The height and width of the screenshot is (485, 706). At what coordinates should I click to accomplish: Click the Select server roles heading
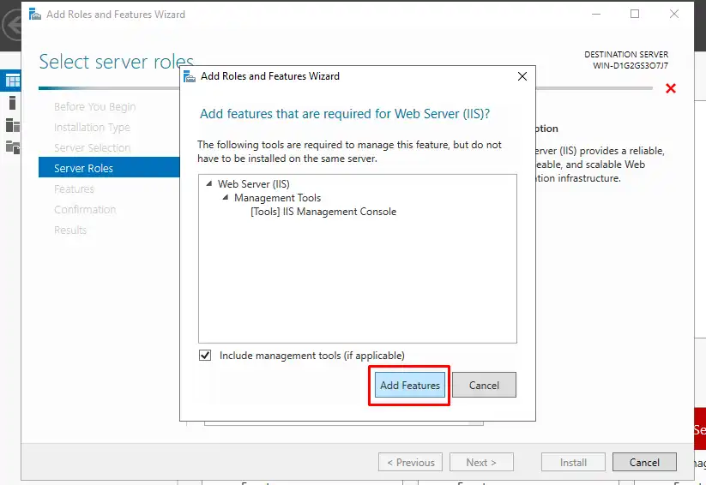116,62
